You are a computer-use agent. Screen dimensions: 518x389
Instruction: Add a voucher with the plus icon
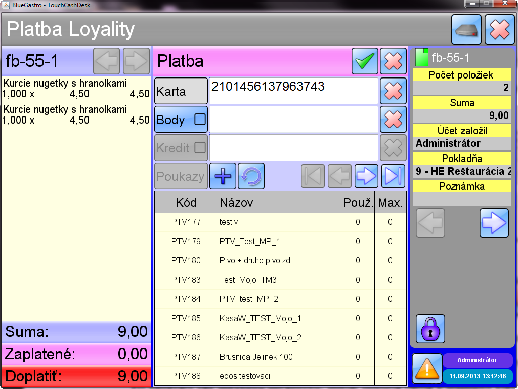pos(223,176)
